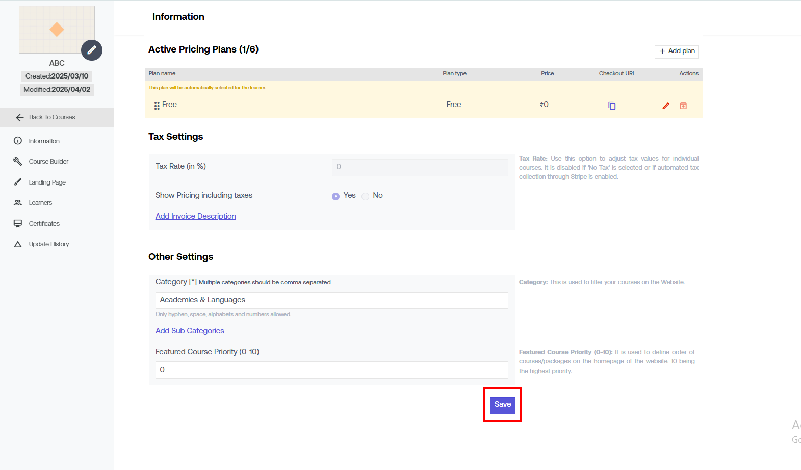Select Yes for pricing including taxes

(335, 196)
